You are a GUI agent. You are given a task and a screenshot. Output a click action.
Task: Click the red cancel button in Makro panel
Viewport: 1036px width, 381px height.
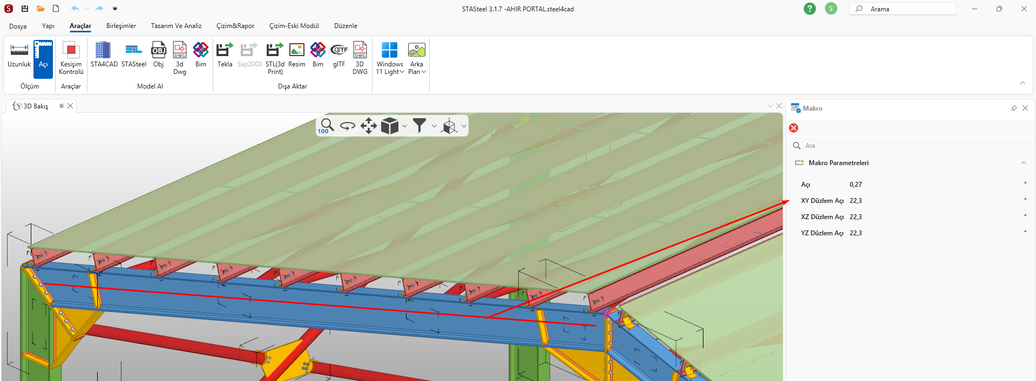[x=794, y=128]
